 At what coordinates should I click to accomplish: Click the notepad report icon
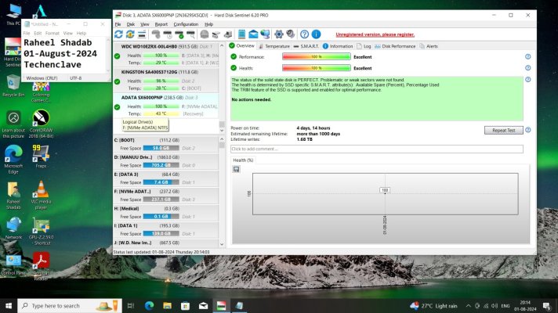coord(241,34)
